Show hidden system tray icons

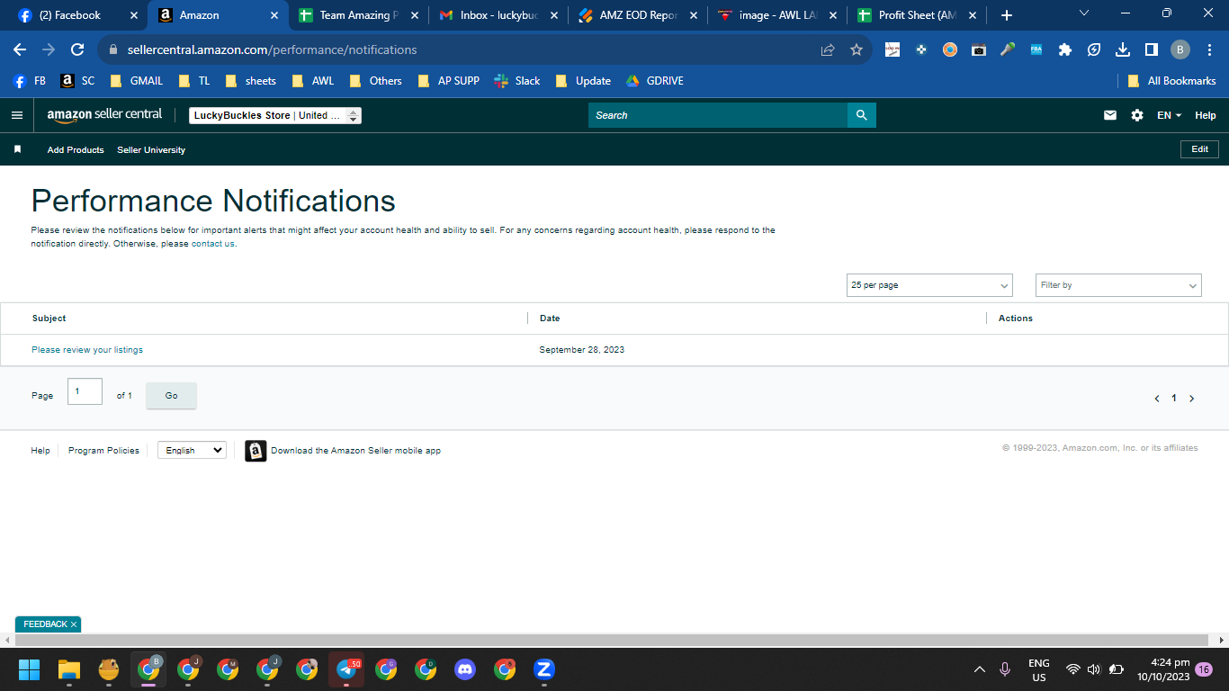tap(980, 669)
